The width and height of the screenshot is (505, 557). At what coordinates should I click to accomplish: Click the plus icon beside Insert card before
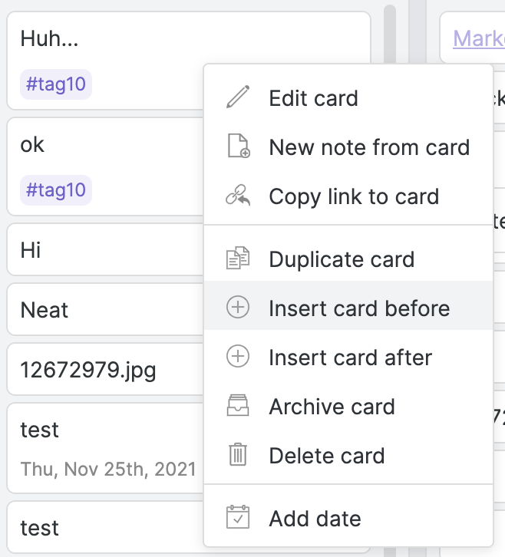pos(238,307)
